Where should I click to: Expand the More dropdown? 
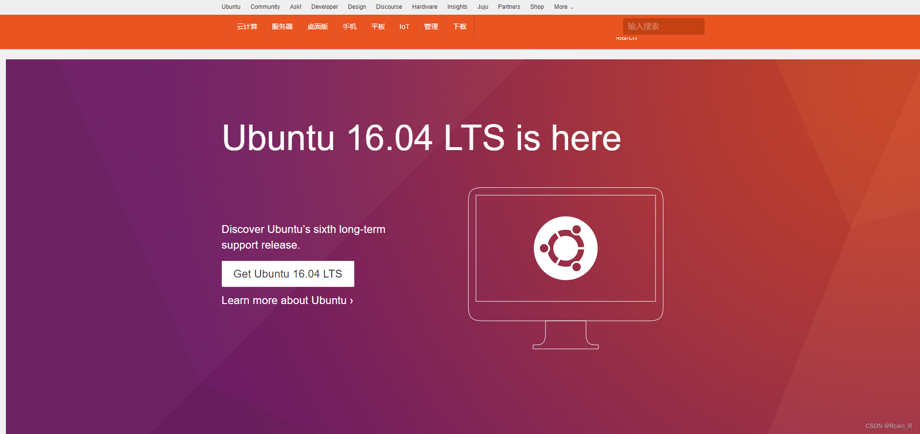pyautogui.click(x=563, y=7)
